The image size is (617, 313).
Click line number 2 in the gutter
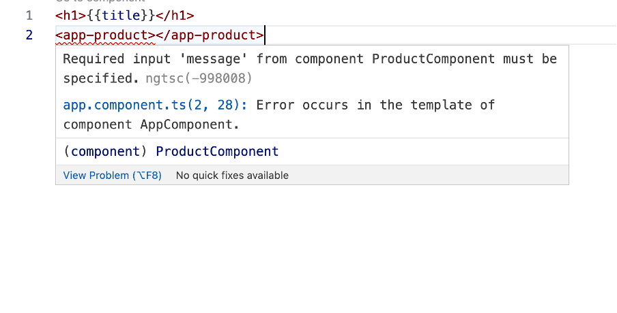click(x=29, y=35)
